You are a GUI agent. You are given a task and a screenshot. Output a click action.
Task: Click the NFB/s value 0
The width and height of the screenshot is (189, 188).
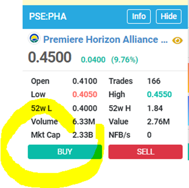coord(149,135)
